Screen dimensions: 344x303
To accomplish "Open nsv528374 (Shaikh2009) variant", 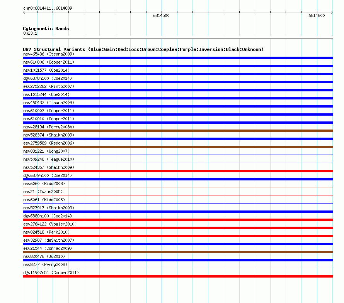I will [49, 135].
